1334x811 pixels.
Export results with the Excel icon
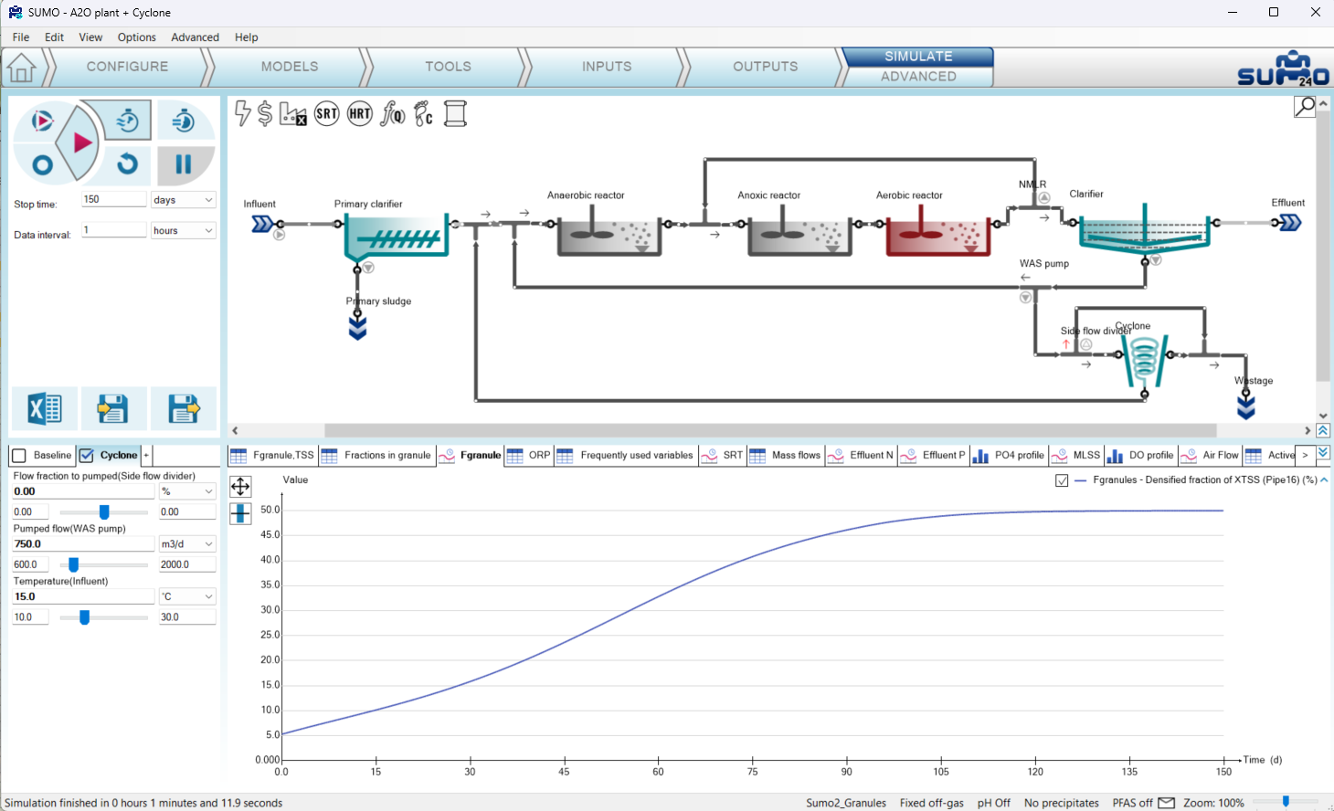[x=44, y=408]
